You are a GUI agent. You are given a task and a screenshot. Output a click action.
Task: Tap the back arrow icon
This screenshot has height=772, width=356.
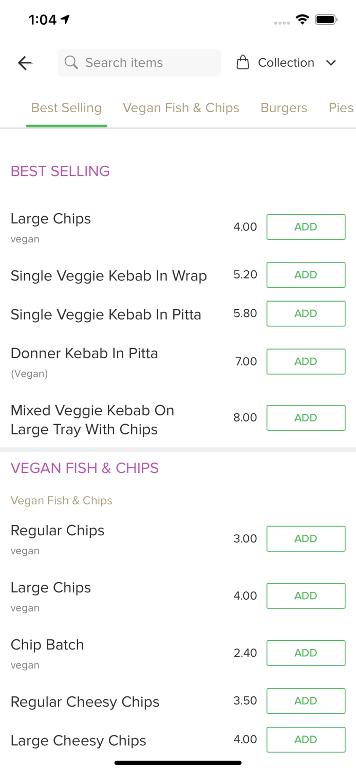tap(25, 63)
